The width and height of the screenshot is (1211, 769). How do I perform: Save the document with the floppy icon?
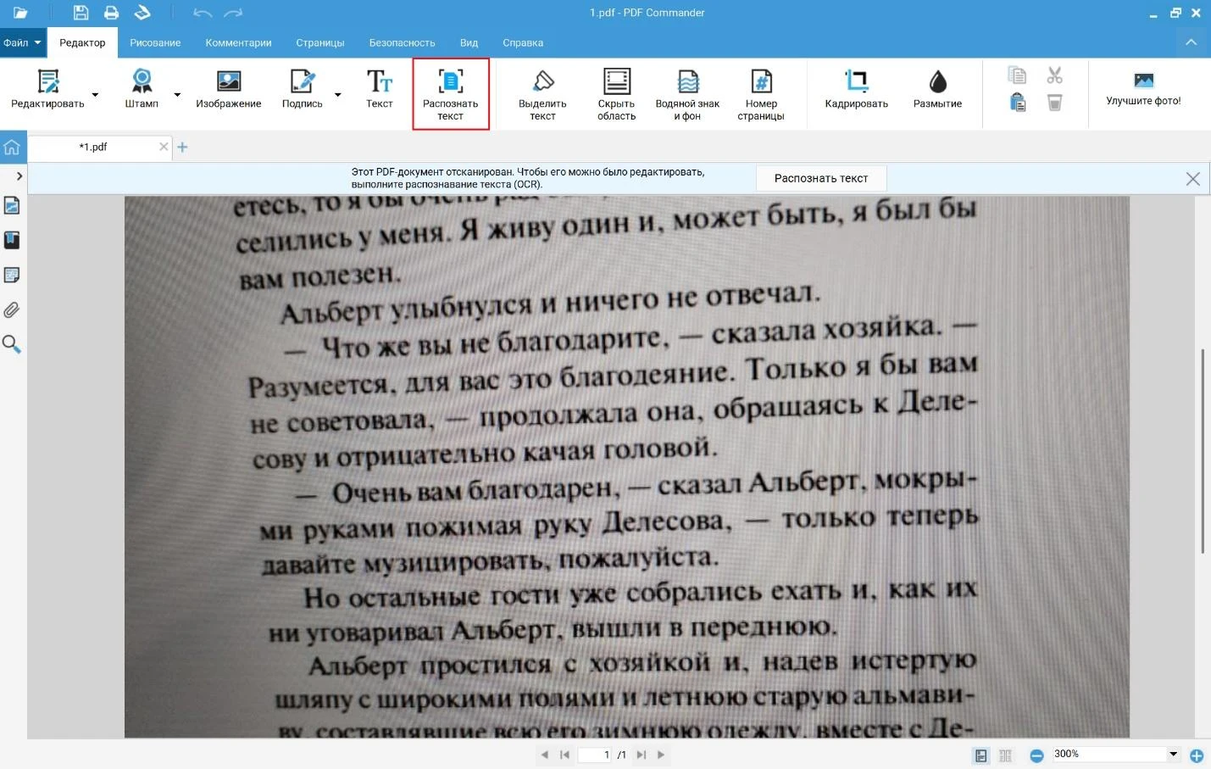tap(81, 13)
